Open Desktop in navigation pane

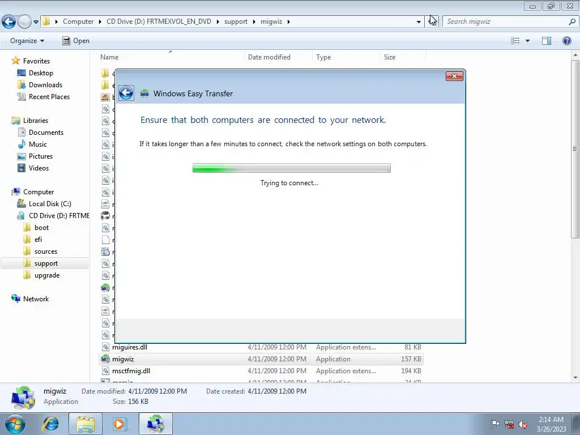coord(41,73)
